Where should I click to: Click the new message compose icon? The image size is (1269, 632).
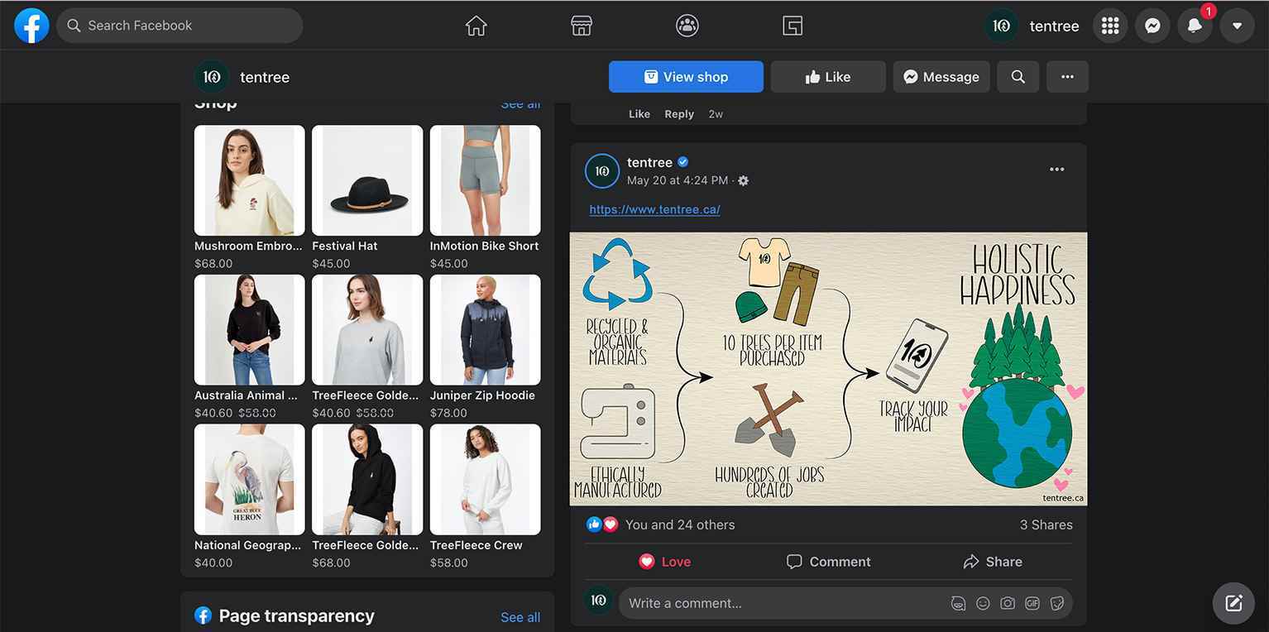pos(1233,603)
